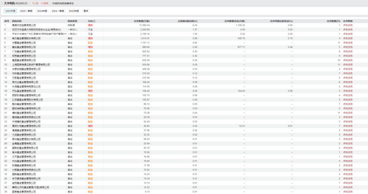The width and height of the screenshot is (368, 194).
Task: Click 点击浏览 for row 10 上海国泰海通
Action: coord(348,64)
